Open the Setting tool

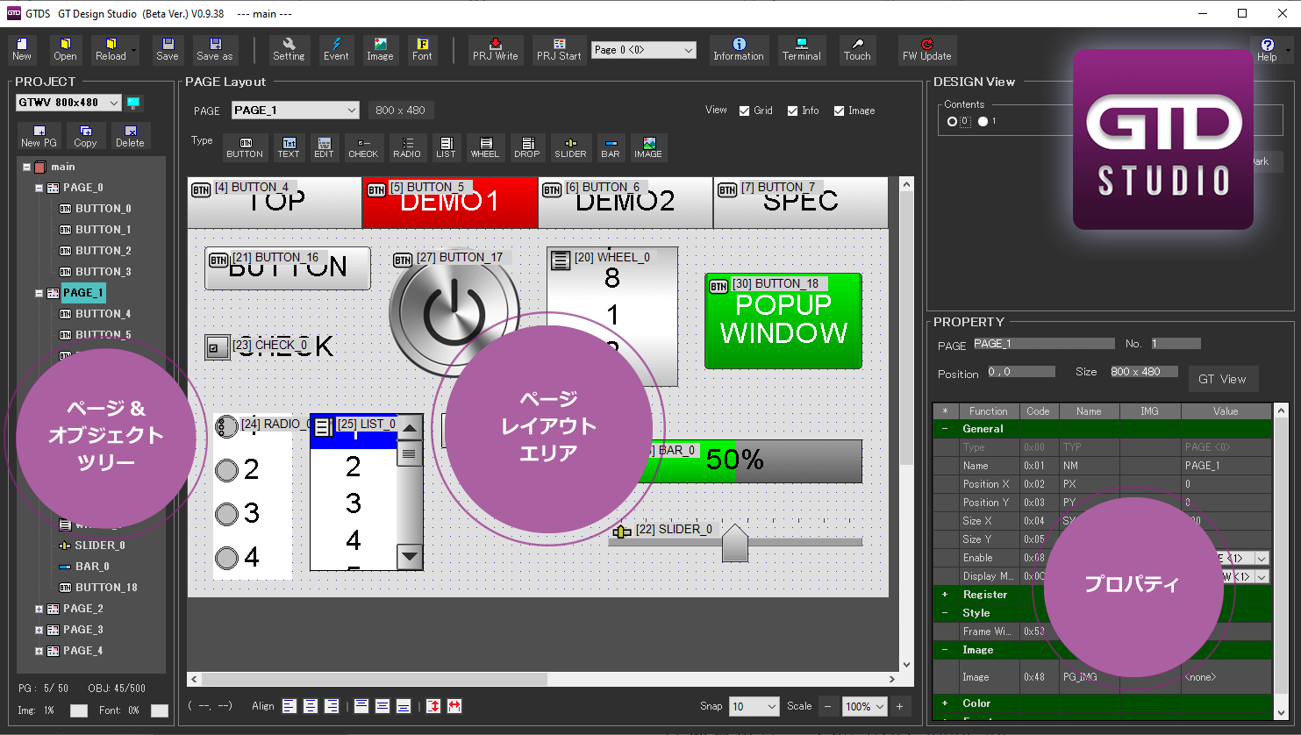[289, 50]
